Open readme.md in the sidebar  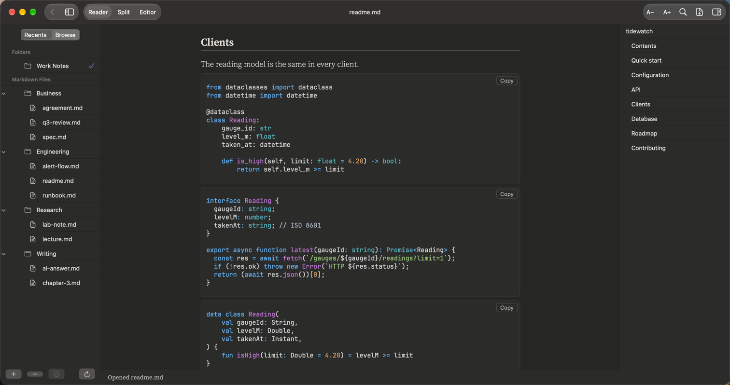click(58, 181)
